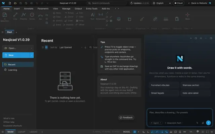Viewport: 215px width, 134px height.
Task: Select the Circle draw tool
Action: (x=32, y=16)
